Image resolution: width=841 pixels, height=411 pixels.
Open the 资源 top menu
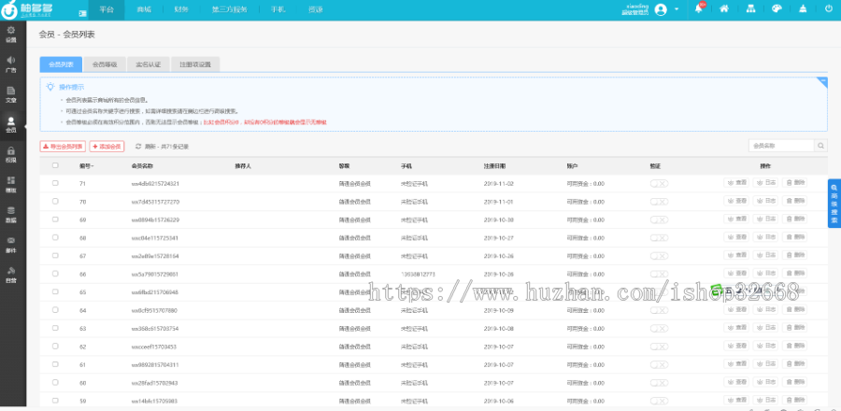[316, 10]
